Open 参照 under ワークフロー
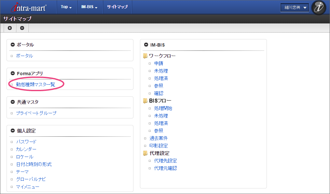 (159, 86)
